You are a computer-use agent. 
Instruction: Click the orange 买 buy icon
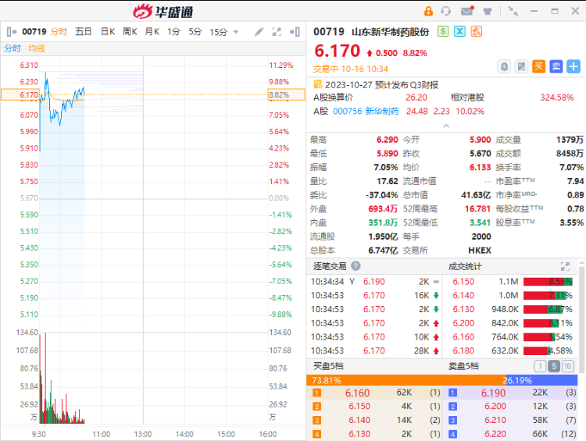(539, 66)
